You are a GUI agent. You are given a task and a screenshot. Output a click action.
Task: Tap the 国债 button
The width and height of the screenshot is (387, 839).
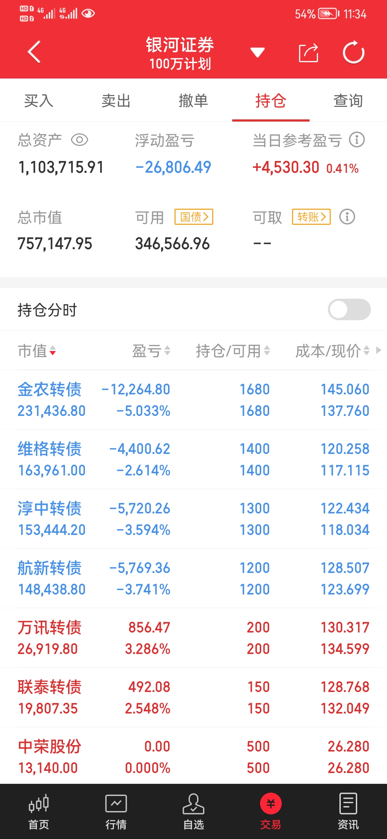coord(194,217)
